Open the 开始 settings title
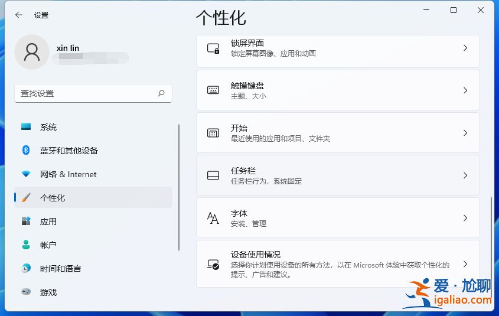This screenshot has width=499, height=316. click(239, 128)
